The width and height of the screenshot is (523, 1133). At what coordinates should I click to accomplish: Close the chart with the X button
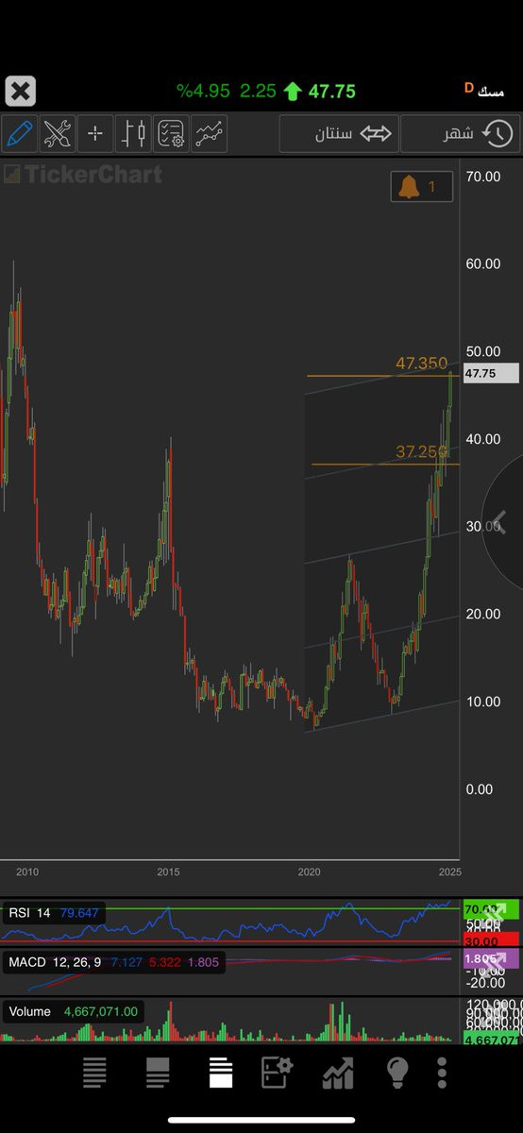coord(20,92)
